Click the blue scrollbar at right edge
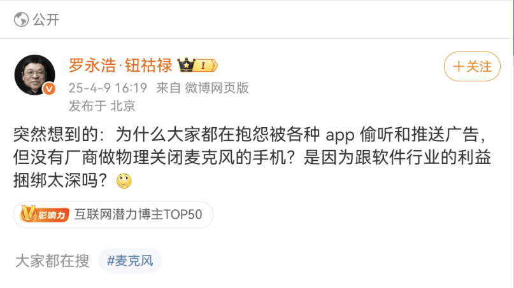Image resolution: width=514 pixels, height=288 pixels. [x=513, y=27]
